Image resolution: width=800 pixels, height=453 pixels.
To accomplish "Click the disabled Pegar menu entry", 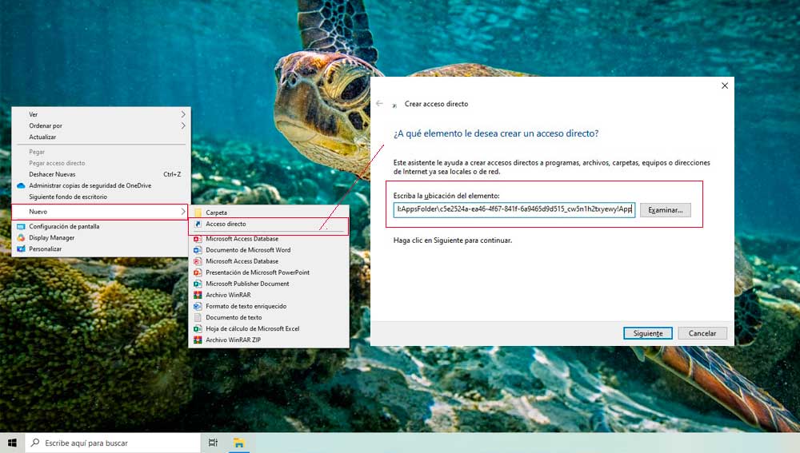I will click(37, 152).
